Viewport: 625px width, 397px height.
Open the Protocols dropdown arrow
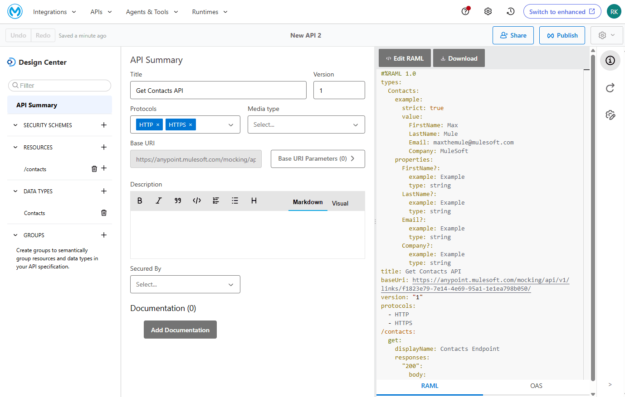tap(231, 125)
